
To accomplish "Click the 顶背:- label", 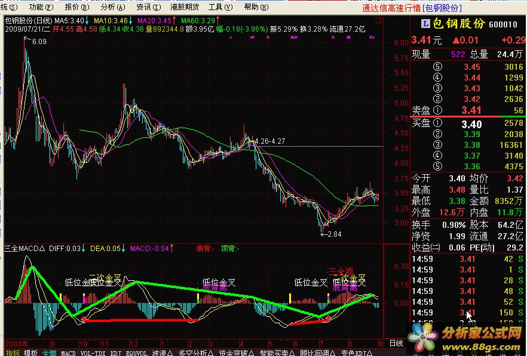I will click(x=230, y=249).
